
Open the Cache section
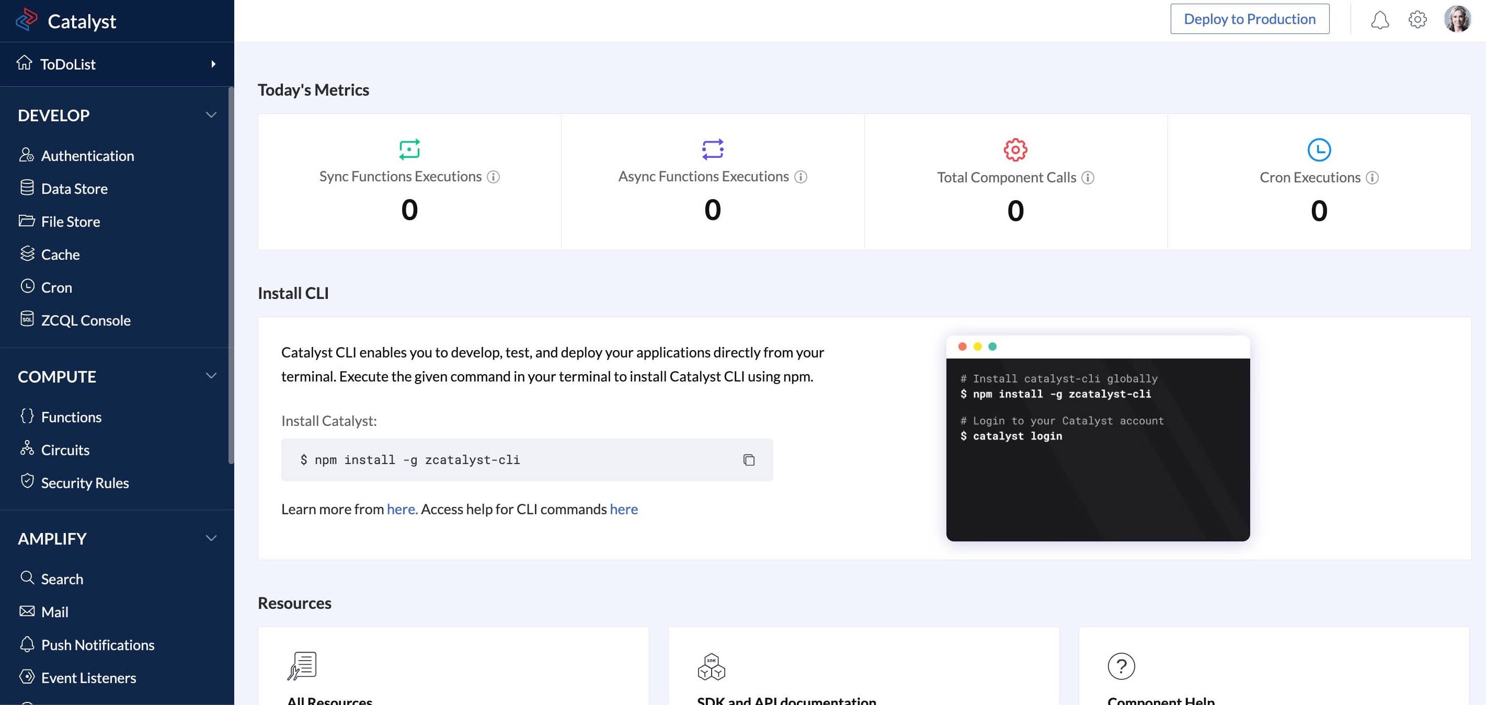pyautogui.click(x=60, y=254)
